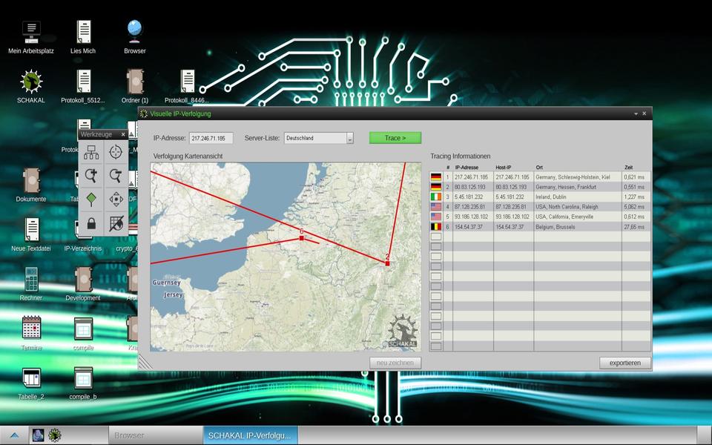Switch to Browser in the taskbar
Screen dimensions: 712x445
pyautogui.click(x=154, y=435)
